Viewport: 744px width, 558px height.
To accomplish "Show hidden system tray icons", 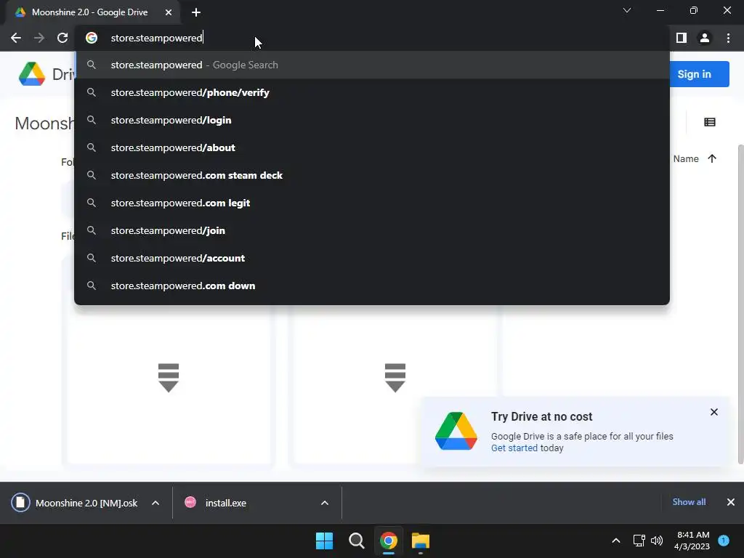I will tap(616, 541).
